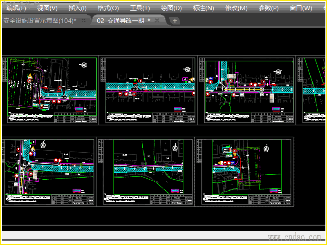Select the middle drawing sheet in bottom row
327x245 pixels.
pyautogui.click(x=146, y=172)
